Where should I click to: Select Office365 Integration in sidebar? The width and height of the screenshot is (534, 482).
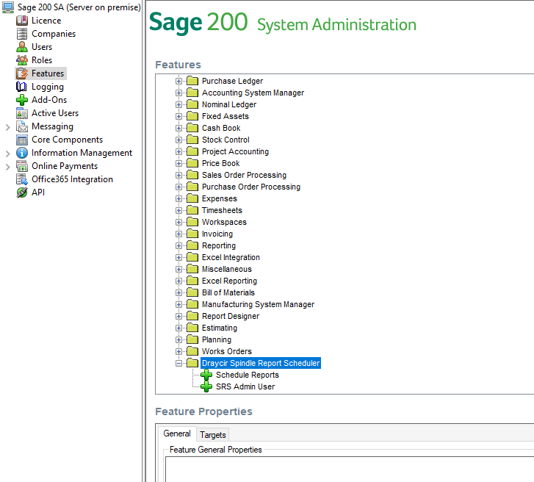click(x=72, y=179)
